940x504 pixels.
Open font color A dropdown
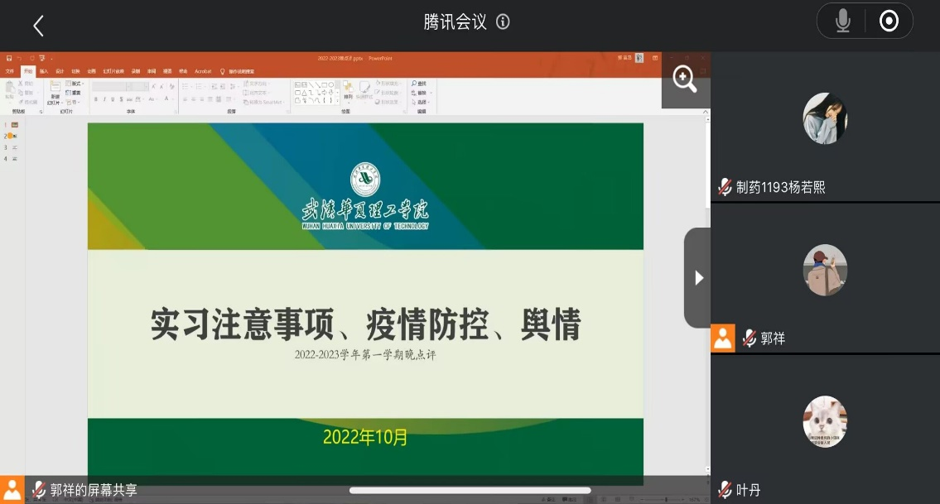[168, 98]
